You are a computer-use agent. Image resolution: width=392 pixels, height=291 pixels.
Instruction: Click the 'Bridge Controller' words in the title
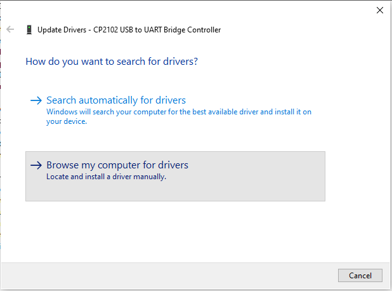192,30
